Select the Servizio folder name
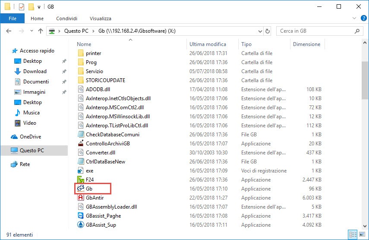The height and width of the screenshot is (240, 369). pyautogui.click(x=95, y=71)
